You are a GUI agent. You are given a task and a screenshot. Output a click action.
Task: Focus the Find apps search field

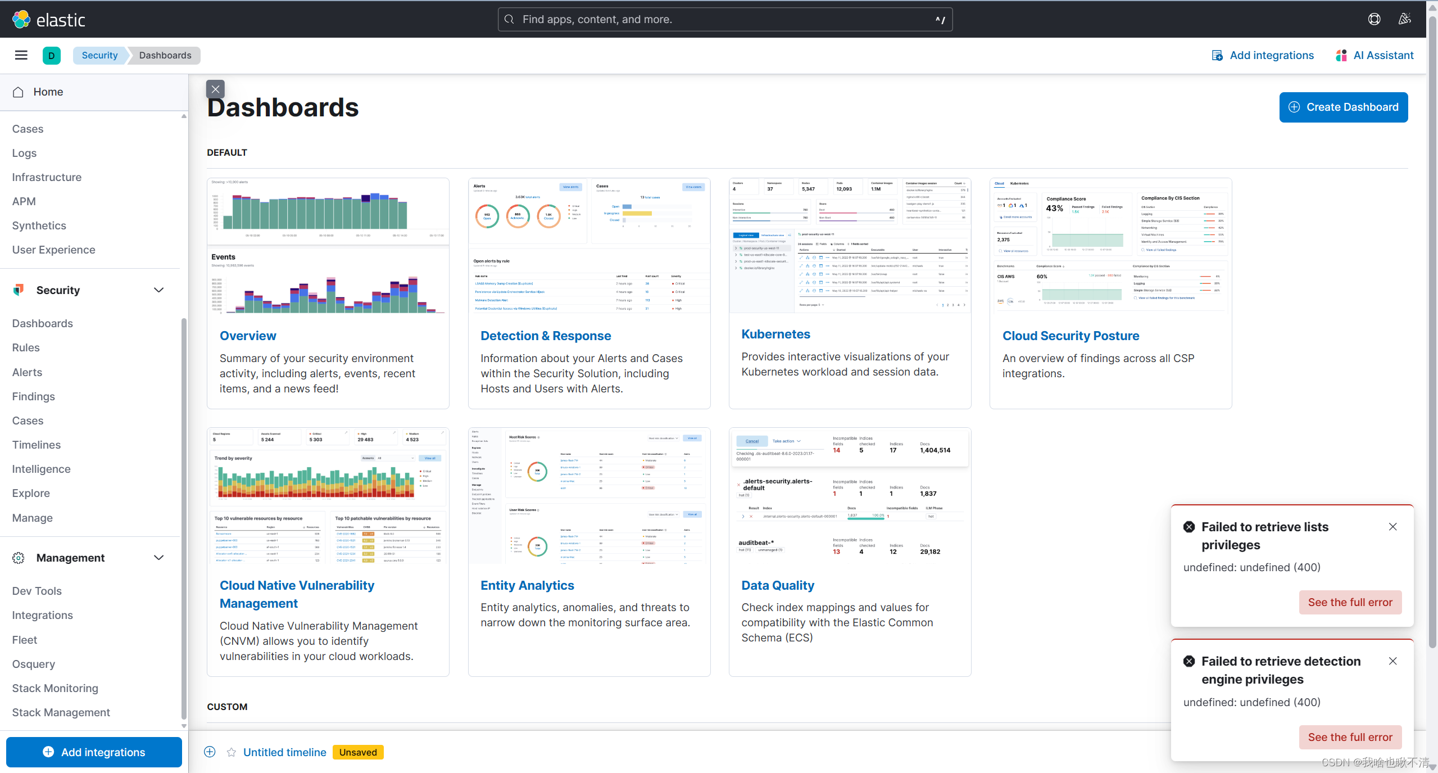coord(725,20)
